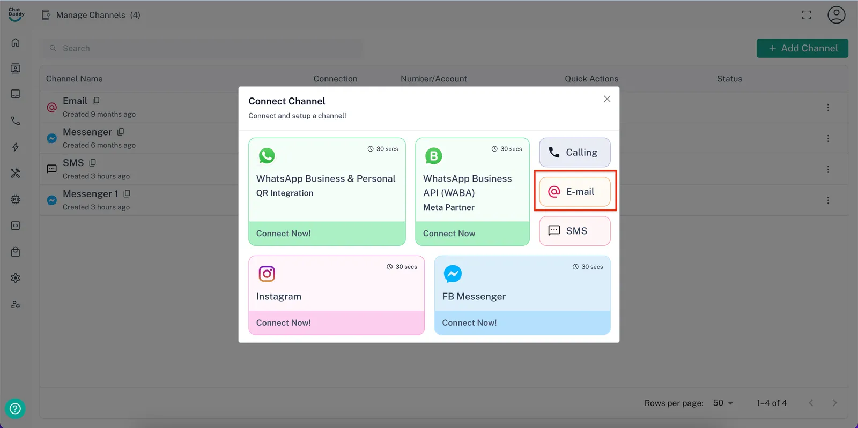This screenshot has height=428, width=858.
Task: Connect the FB Messenger channel
Action: [522, 322]
